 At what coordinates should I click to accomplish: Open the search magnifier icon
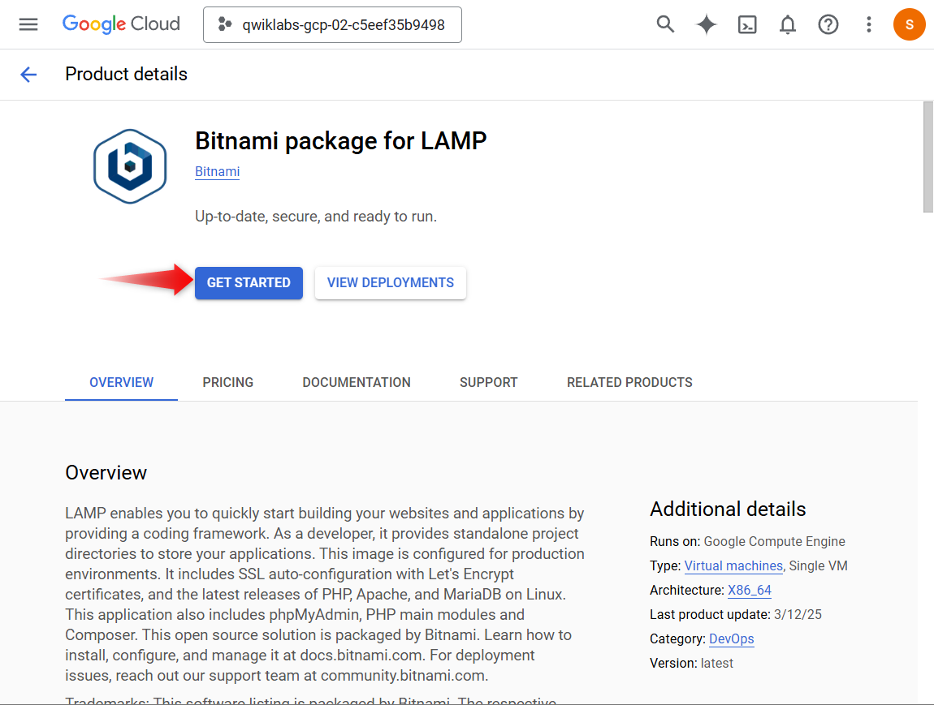click(x=665, y=24)
